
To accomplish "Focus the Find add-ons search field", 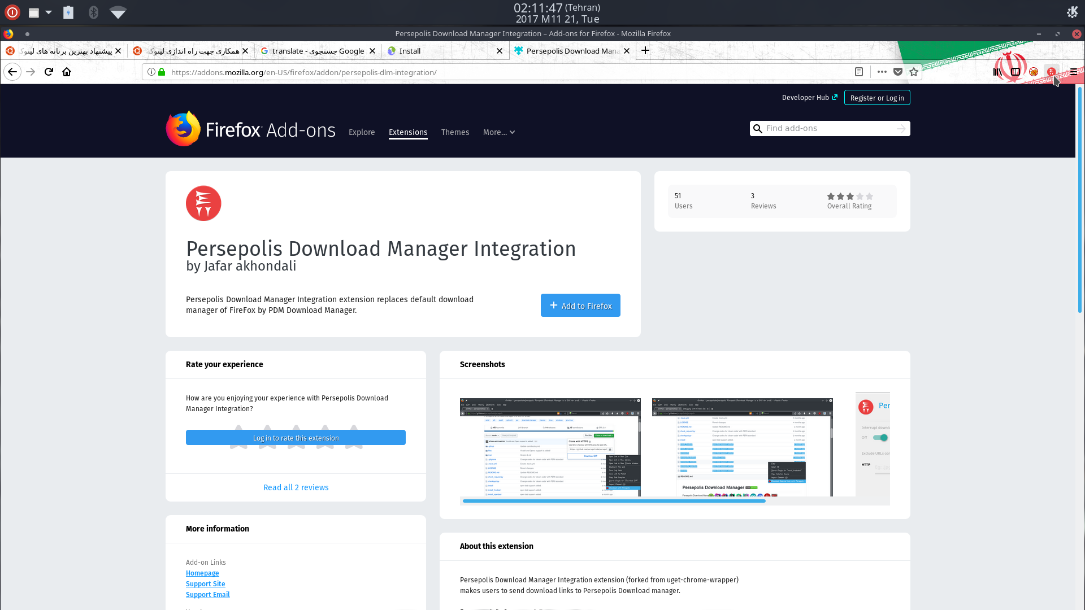I will click(x=830, y=129).
